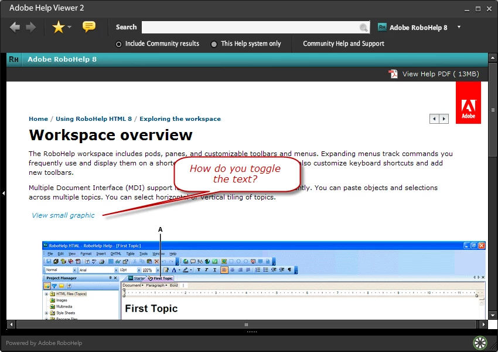Click Help menu in RoboHelp graphic
This screenshot has width=498, height=352.
point(173,254)
